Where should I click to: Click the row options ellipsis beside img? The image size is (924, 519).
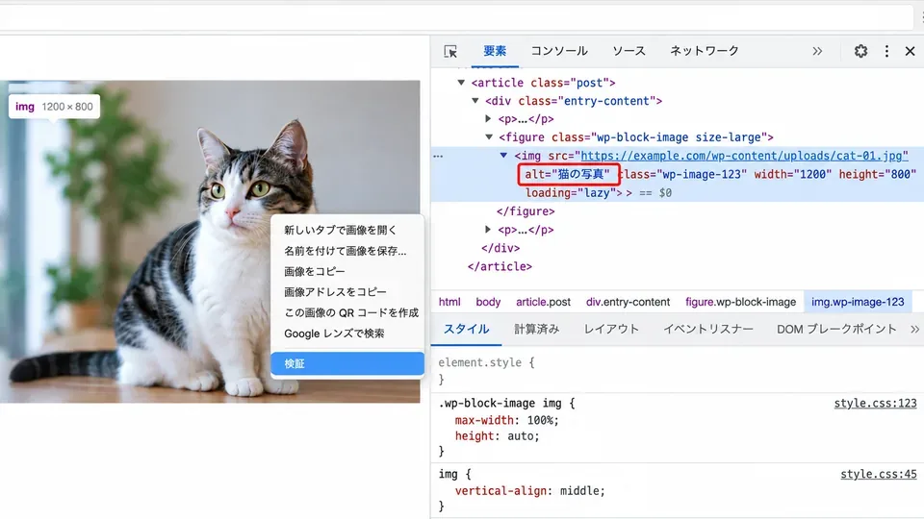point(438,156)
